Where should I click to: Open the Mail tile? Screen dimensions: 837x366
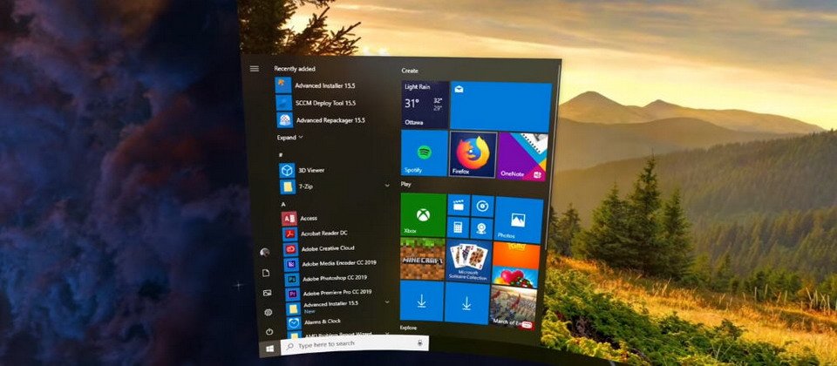point(500,106)
